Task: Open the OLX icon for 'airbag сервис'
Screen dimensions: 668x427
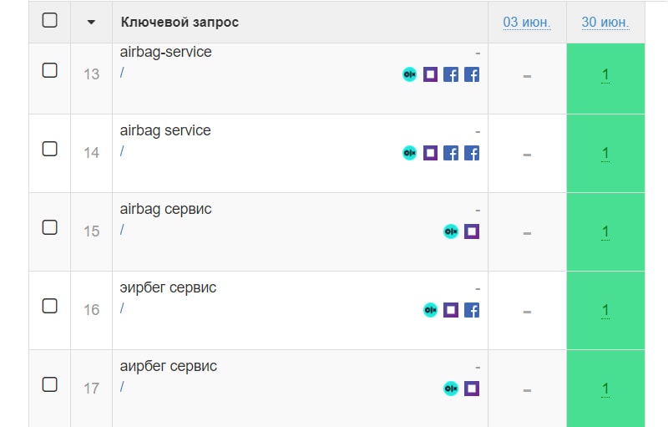Action: (451, 231)
